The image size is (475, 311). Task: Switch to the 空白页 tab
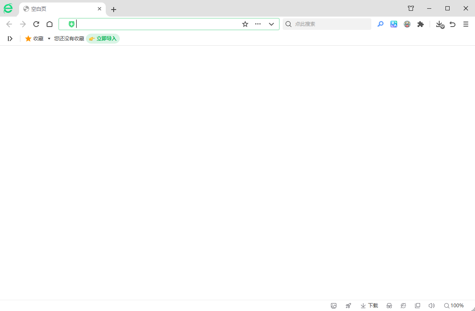point(58,9)
